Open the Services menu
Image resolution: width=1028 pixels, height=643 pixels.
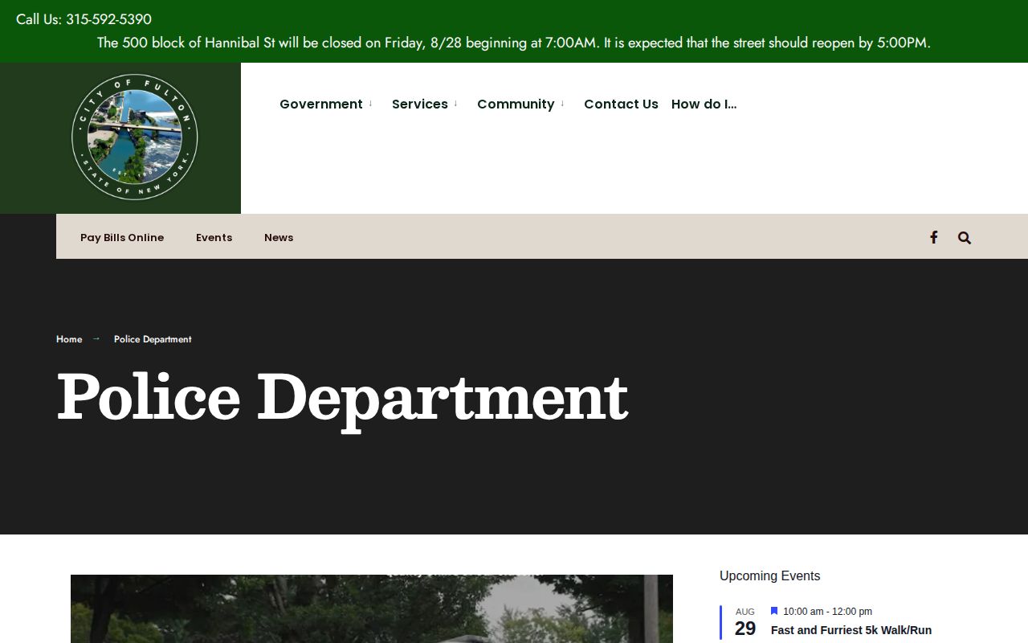click(x=420, y=104)
